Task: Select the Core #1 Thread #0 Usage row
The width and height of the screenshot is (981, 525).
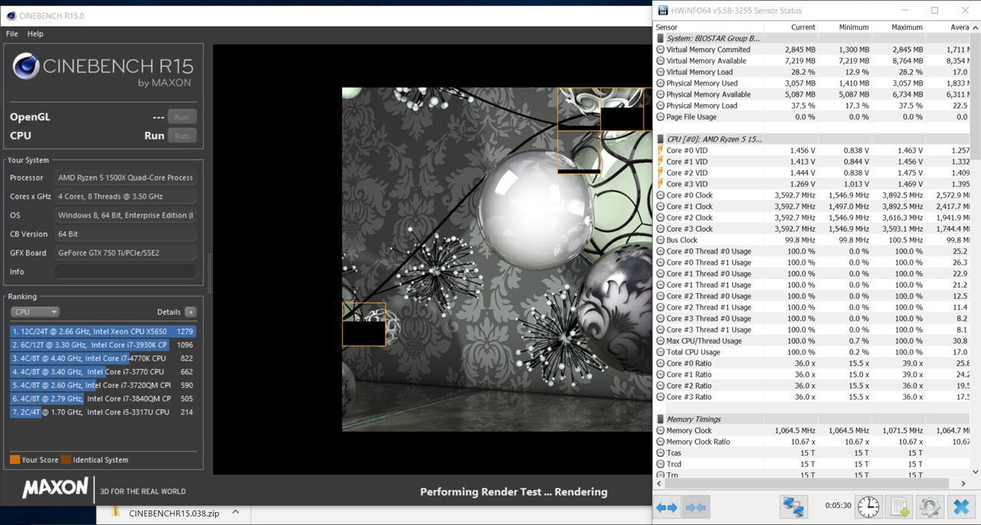Action: tap(812, 274)
